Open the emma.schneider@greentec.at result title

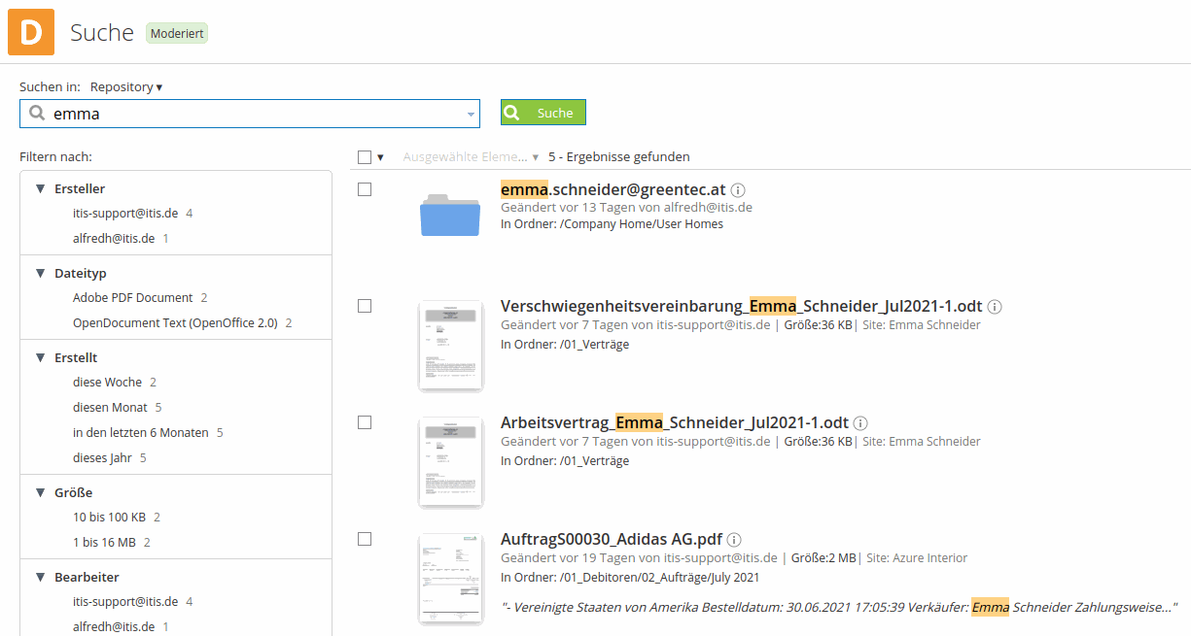[x=613, y=189]
